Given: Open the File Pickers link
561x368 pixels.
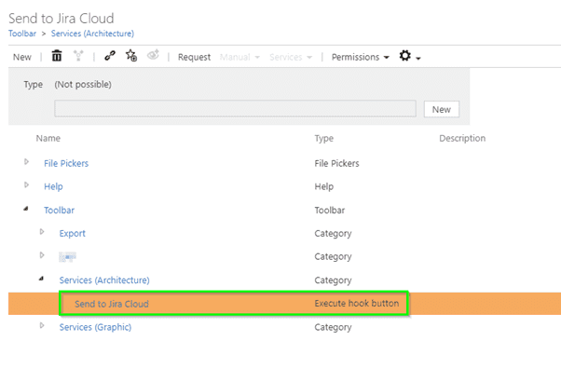Looking at the screenshot, I should point(66,163).
